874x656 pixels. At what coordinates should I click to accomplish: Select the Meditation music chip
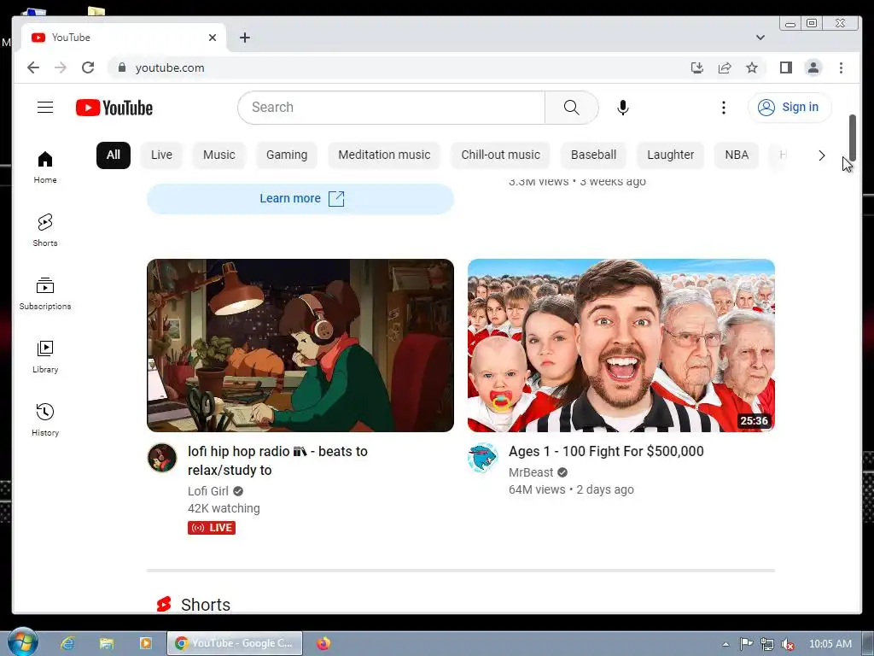384,155
